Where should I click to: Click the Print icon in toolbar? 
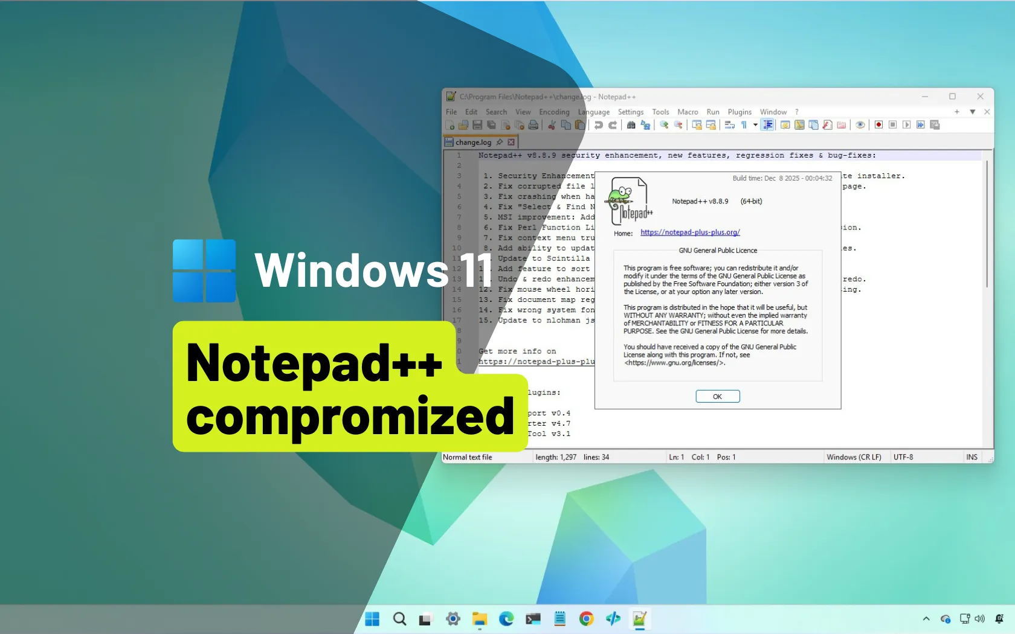pyautogui.click(x=533, y=125)
